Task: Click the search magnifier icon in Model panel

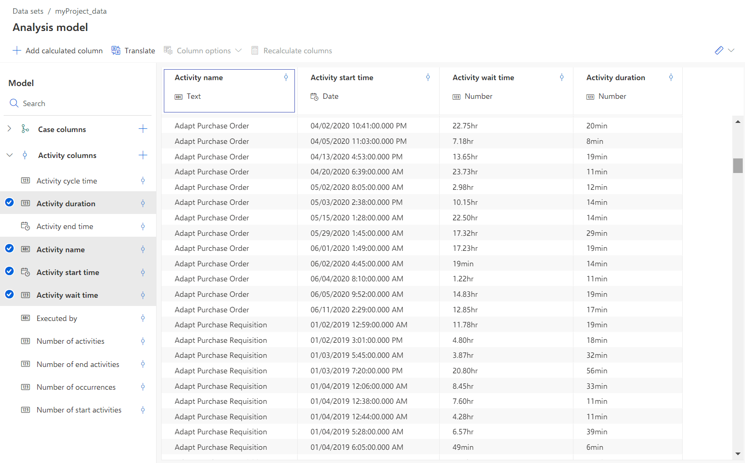Action: pyautogui.click(x=14, y=103)
